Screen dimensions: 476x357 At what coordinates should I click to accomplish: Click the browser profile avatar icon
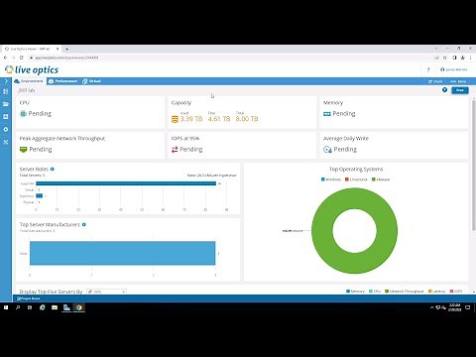click(x=463, y=58)
